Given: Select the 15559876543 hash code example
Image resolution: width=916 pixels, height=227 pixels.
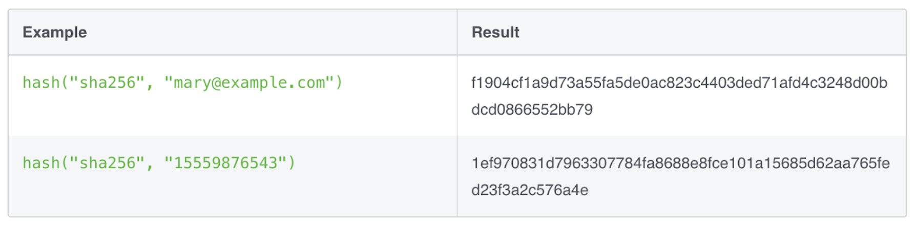Looking at the screenshot, I should (159, 163).
